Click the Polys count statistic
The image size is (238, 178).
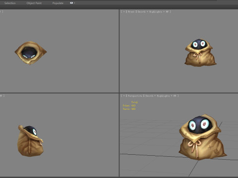[x=129, y=105]
